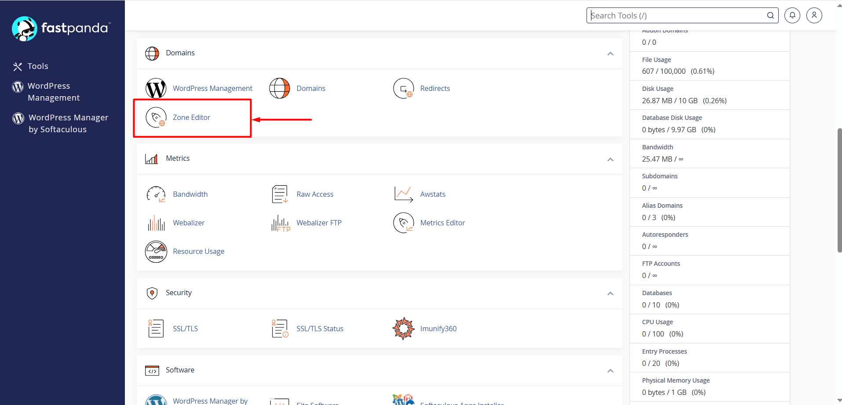
Task: Click the CPU Usage statistic label
Action: pos(657,322)
